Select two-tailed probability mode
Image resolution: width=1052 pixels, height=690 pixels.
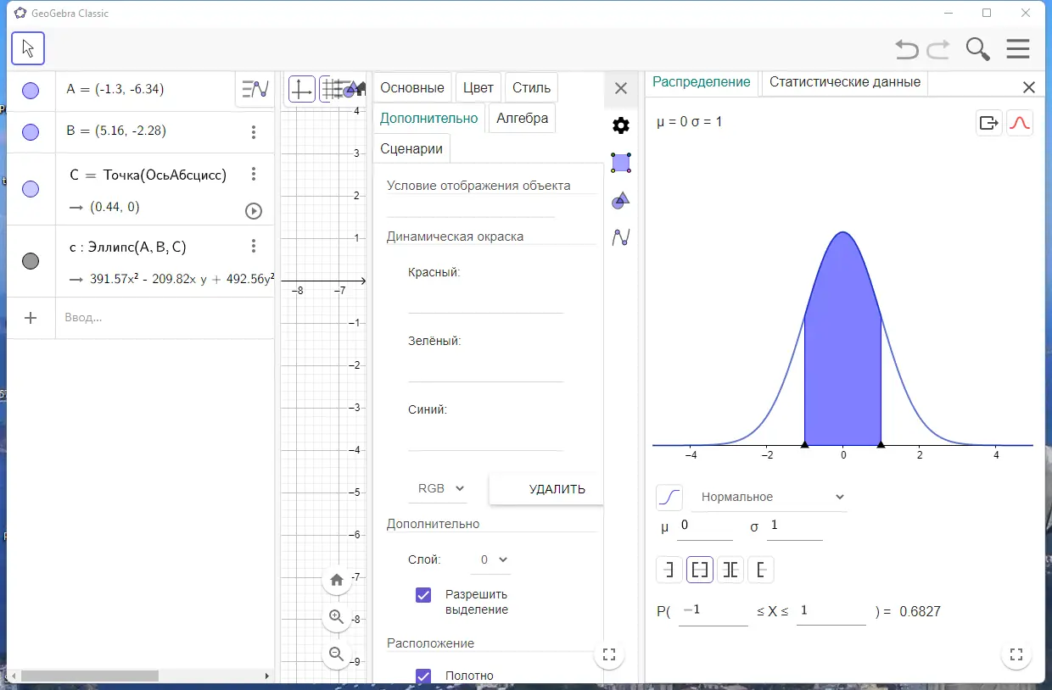click(x=730, y=570)
